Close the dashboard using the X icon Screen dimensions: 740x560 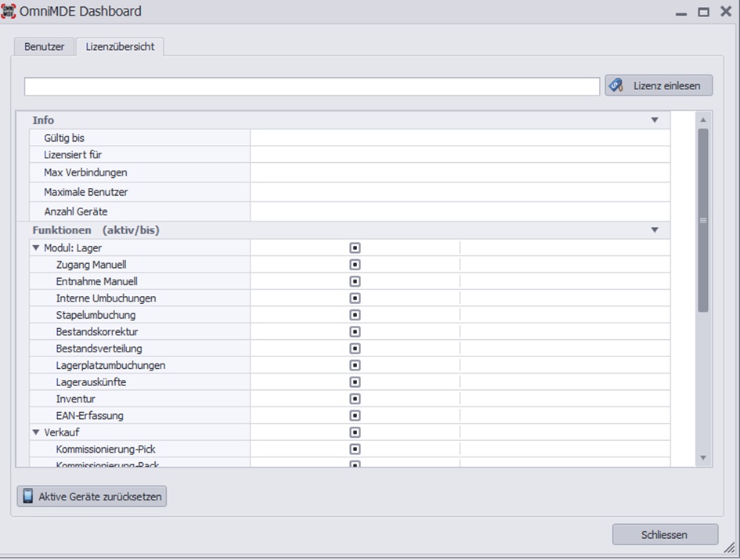(724, 12)
